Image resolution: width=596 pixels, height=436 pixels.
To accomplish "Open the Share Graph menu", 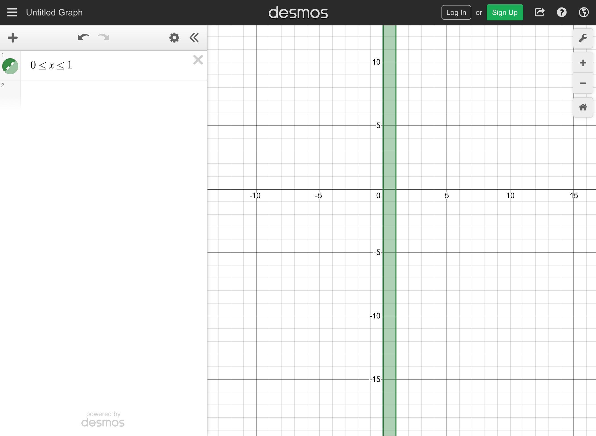I will [539, 12].
